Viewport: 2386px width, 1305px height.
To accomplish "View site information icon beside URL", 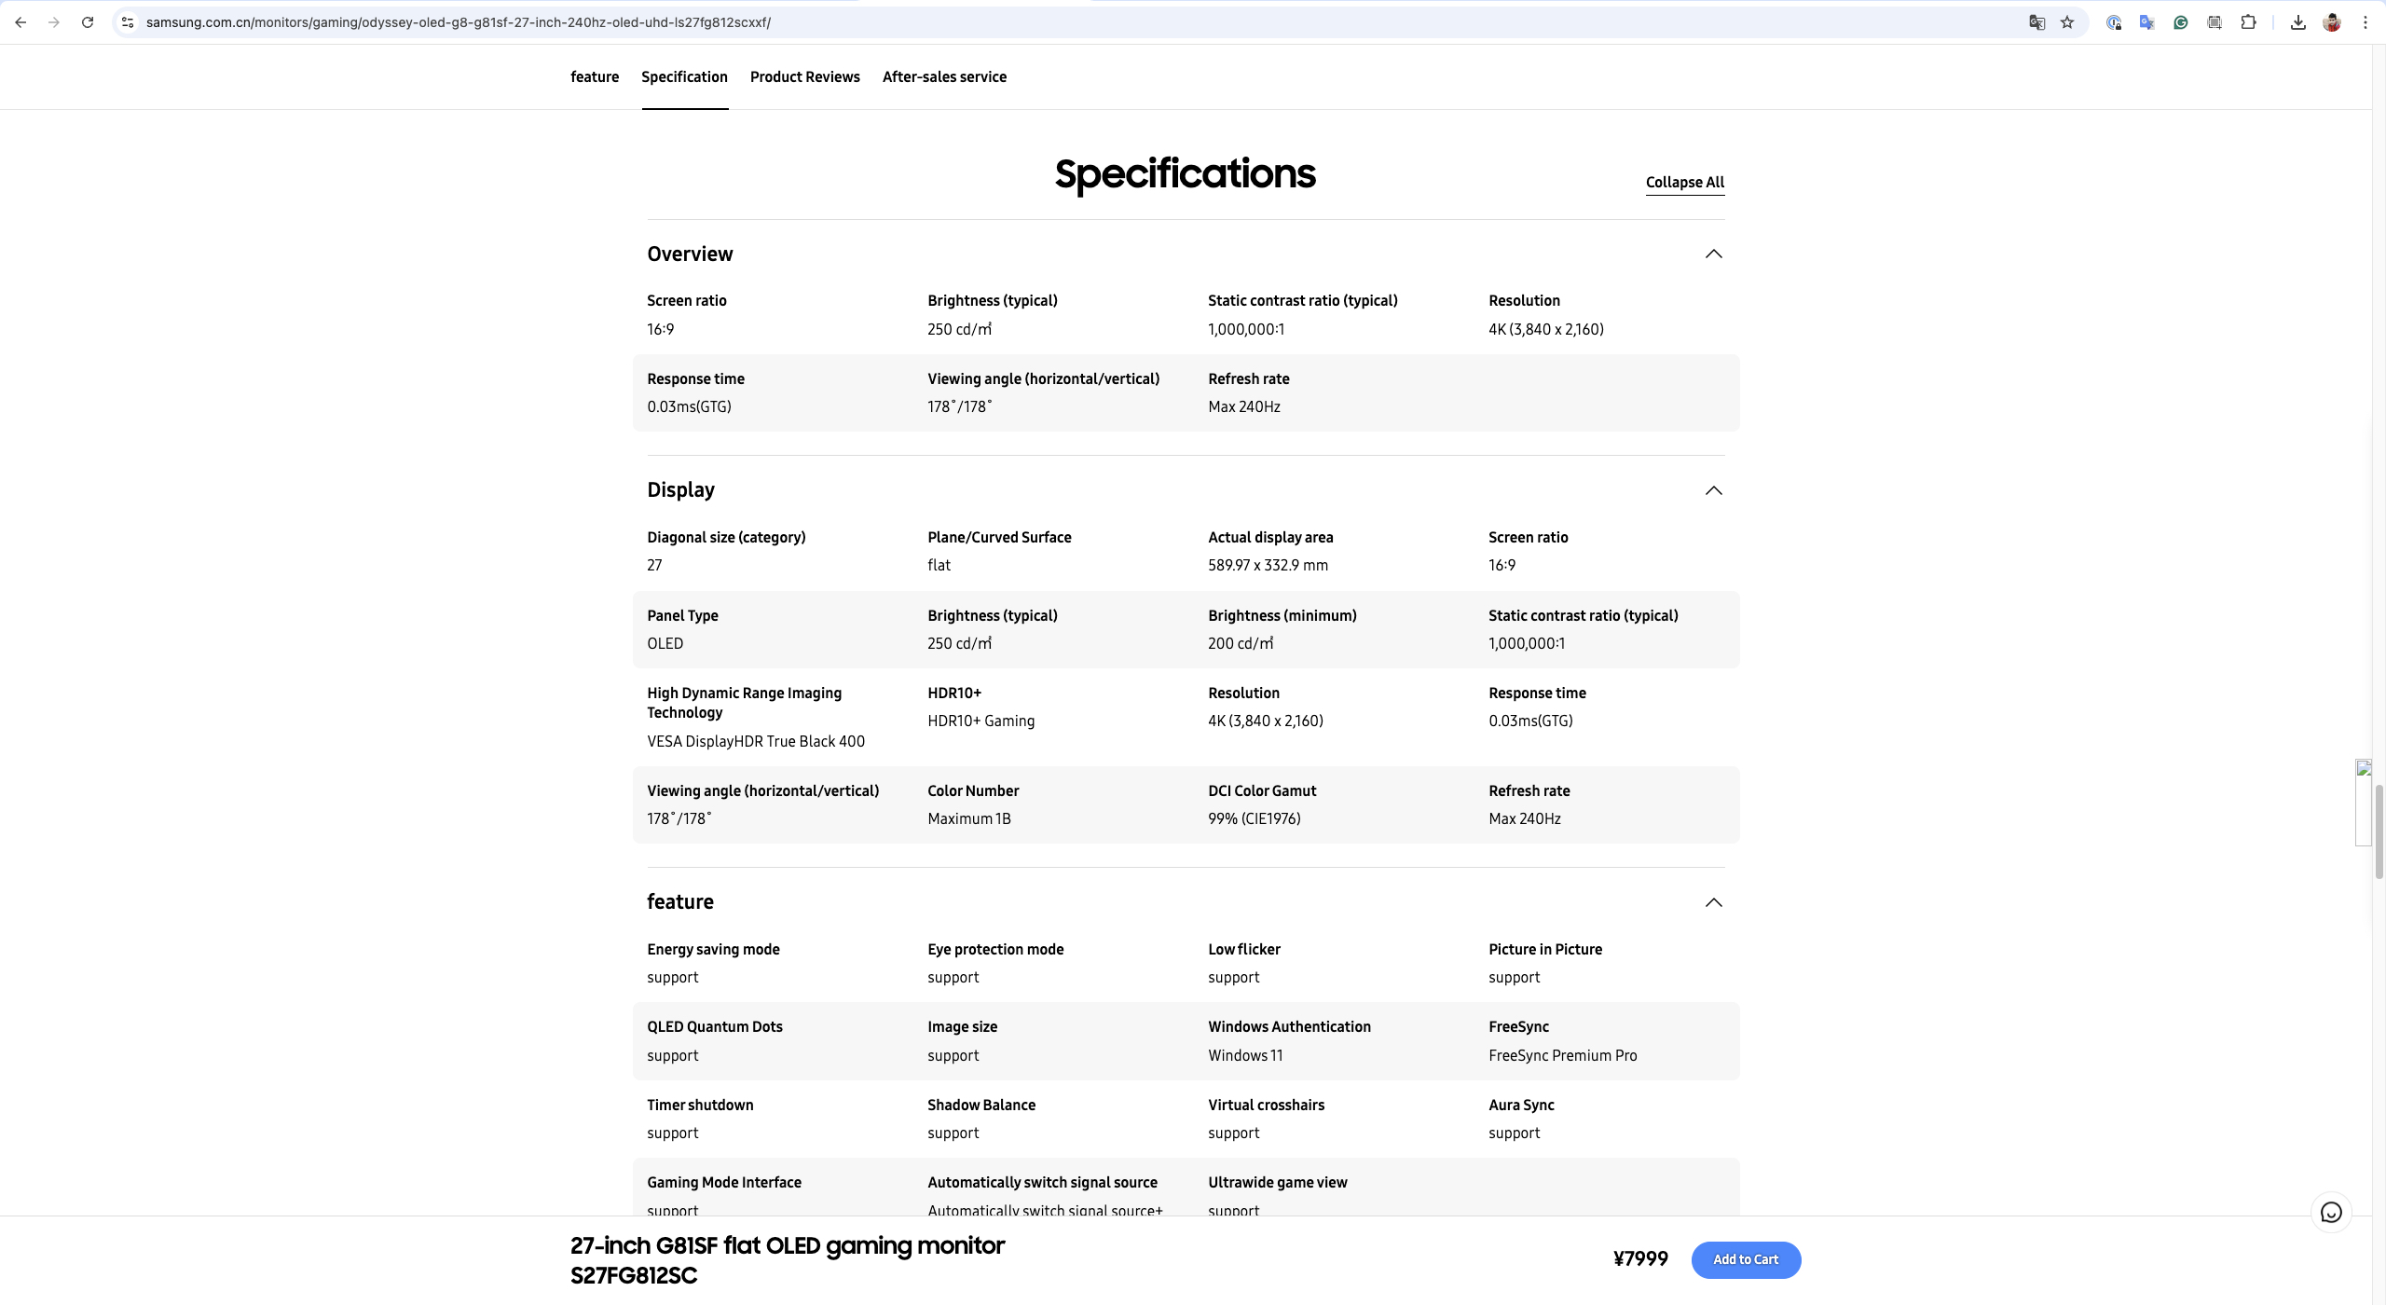I will point(128,22).
